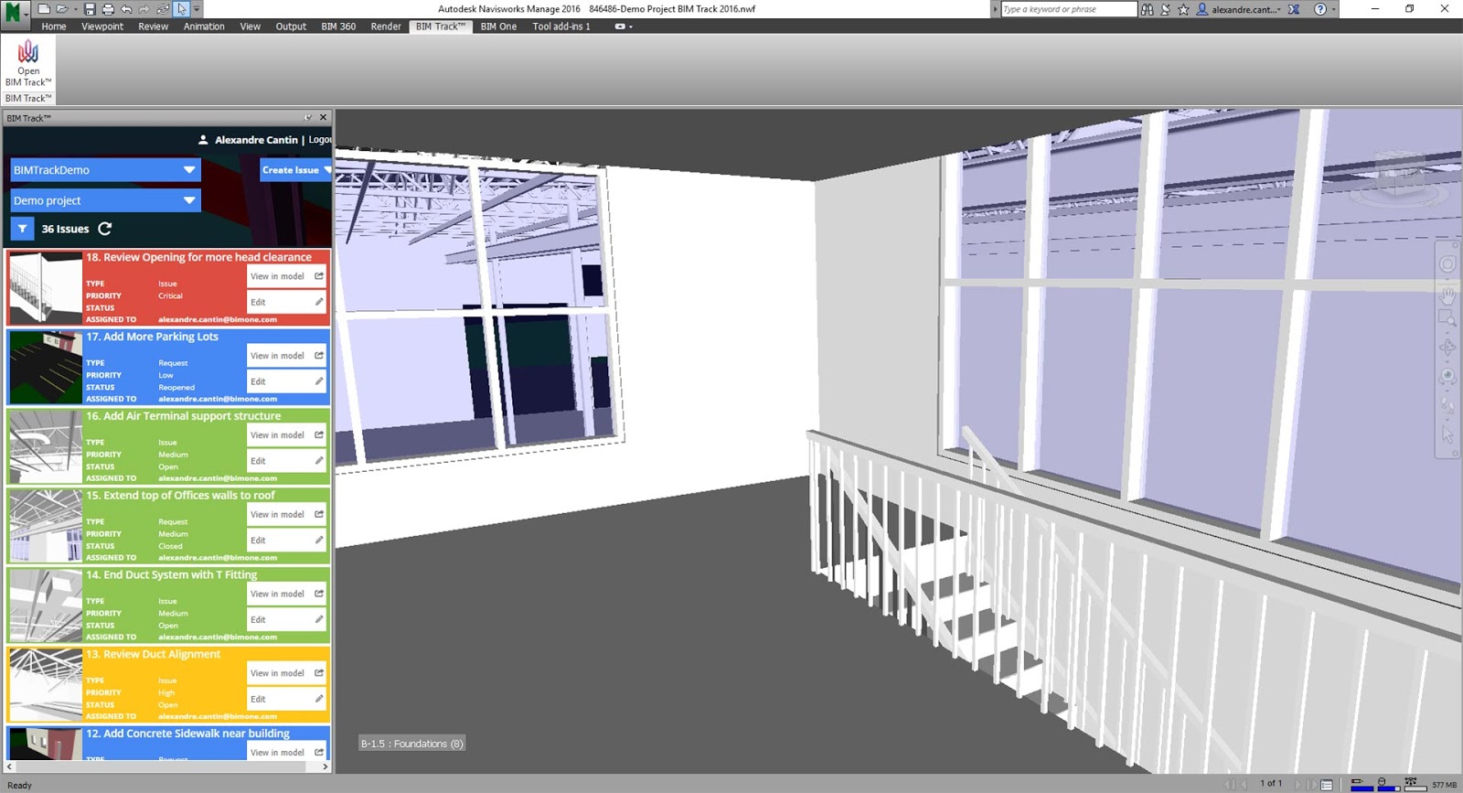Open the Tool add-ins 1 tab
This screenshot has width=1463, height=793.
(x=561, y=27)
